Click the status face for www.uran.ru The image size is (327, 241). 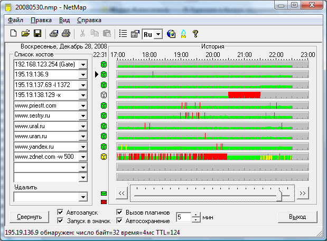[104, 136]
